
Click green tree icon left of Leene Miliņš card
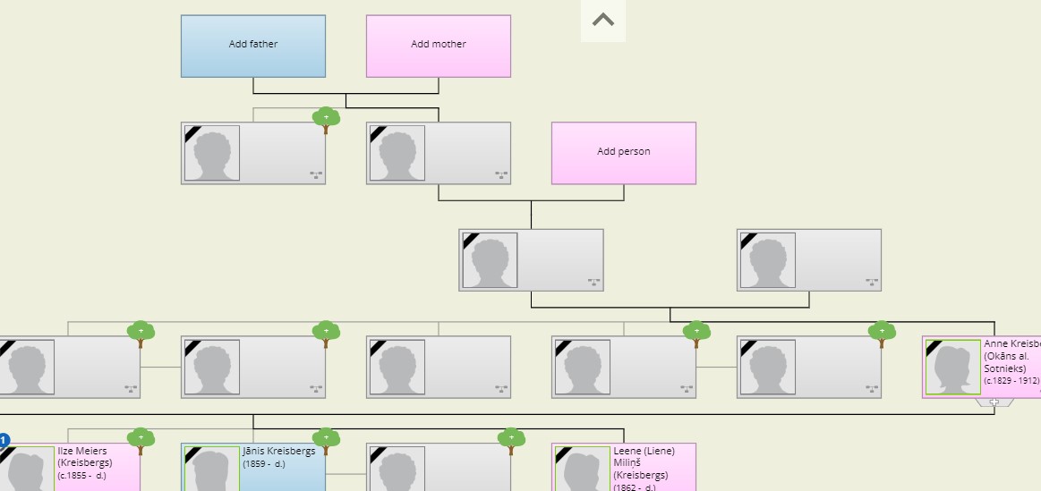[x=511, y=439]
